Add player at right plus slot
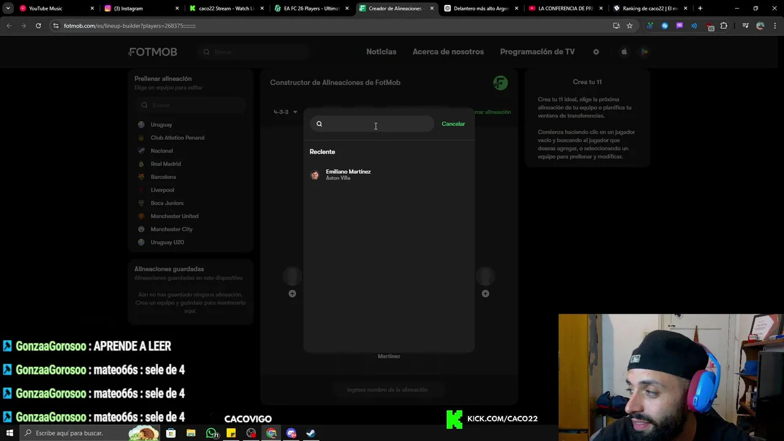This screenshot has width=784, height=441. (485, 293)
